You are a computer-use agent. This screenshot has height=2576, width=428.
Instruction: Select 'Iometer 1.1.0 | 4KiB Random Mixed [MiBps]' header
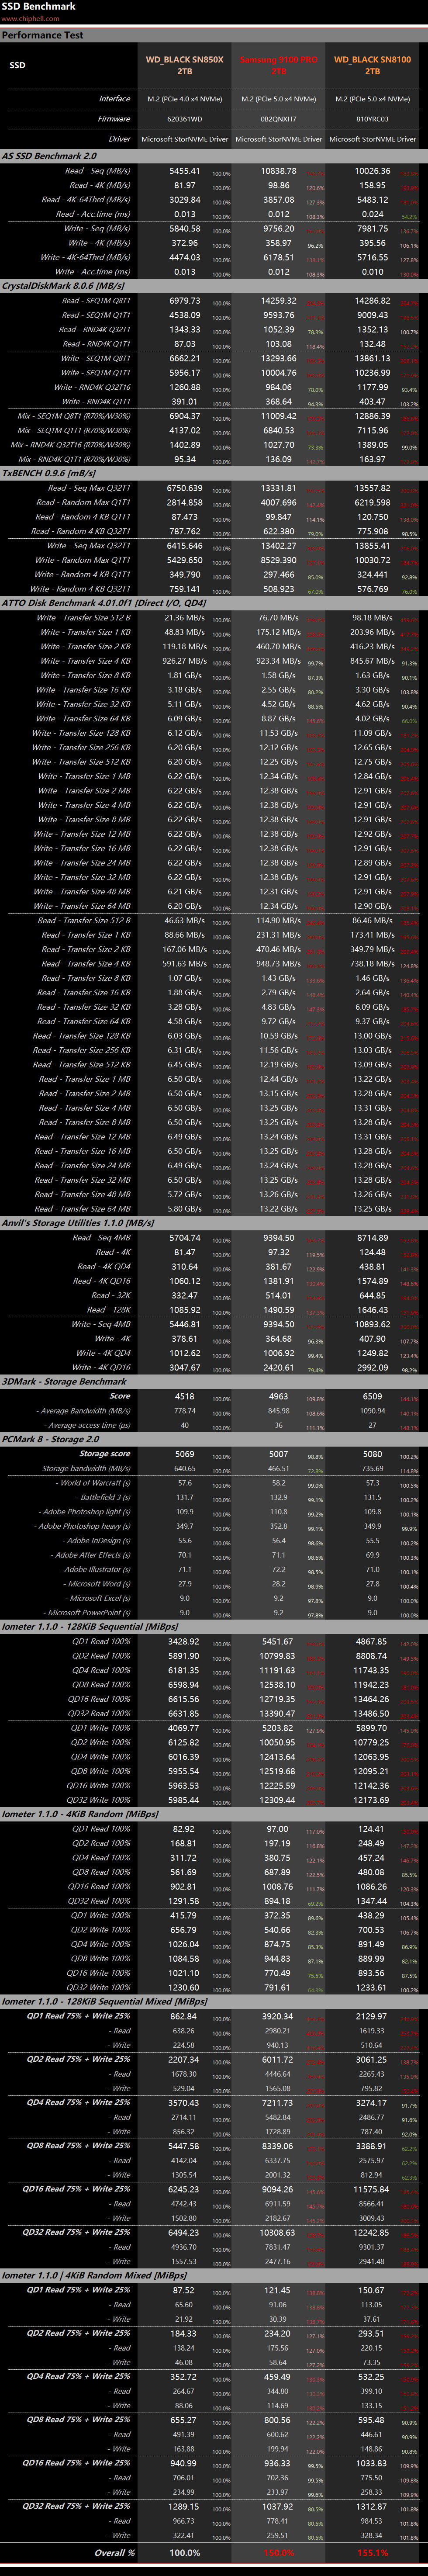tap(93, 2275)
